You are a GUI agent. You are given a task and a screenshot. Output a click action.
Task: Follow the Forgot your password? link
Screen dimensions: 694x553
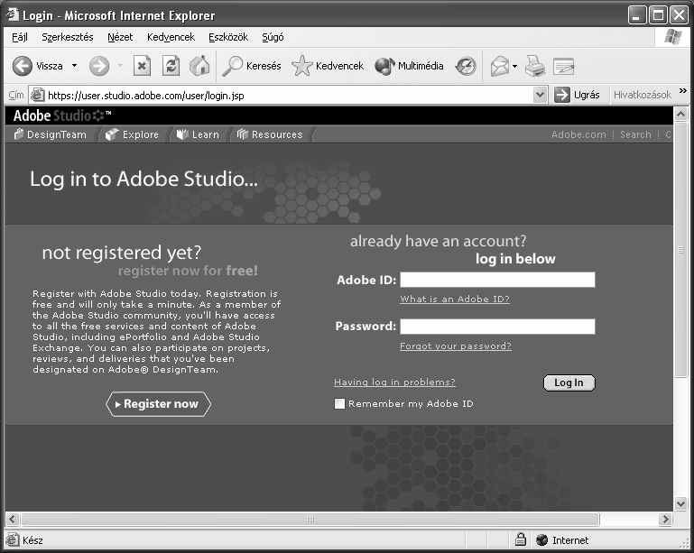point(456,346)
